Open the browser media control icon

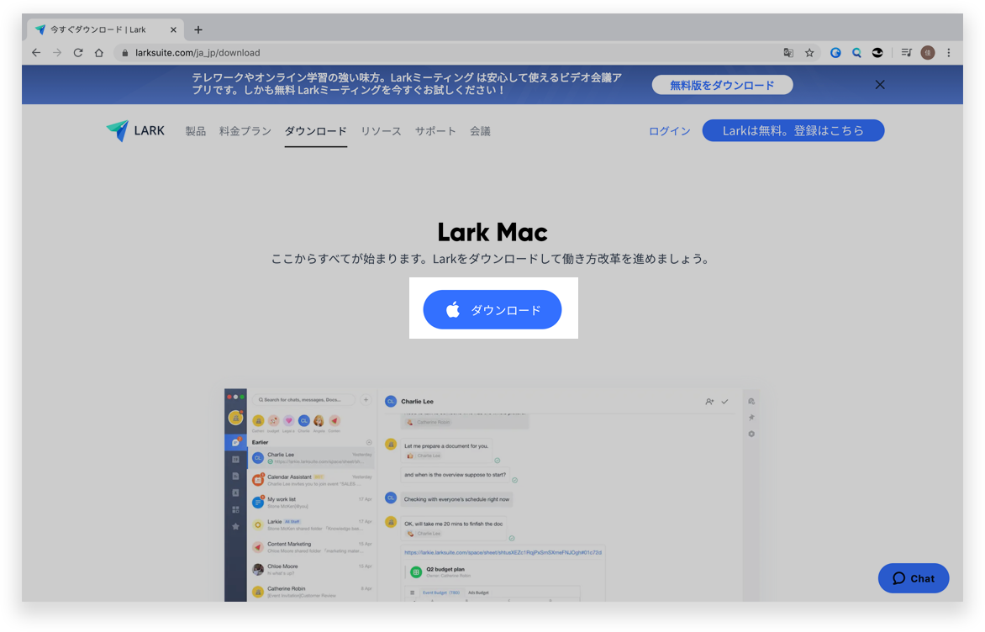906,53
